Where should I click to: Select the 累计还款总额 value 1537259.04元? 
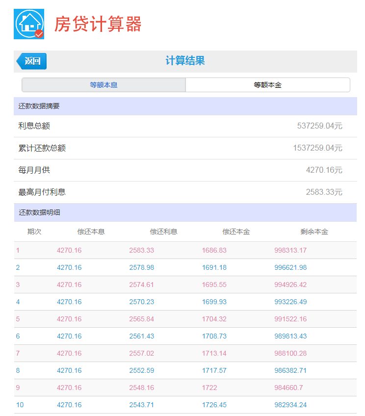(317, 148)
